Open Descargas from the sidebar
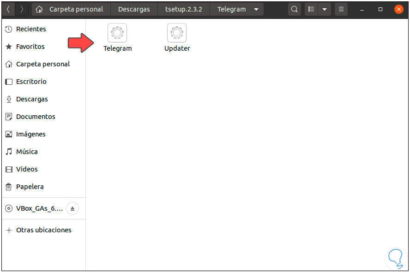This screenshot has height=272, width=410. [x=32, y=99]
